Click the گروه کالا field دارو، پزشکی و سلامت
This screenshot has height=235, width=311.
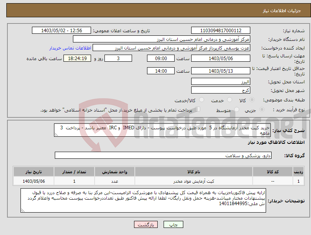click(x=163, y=155)
